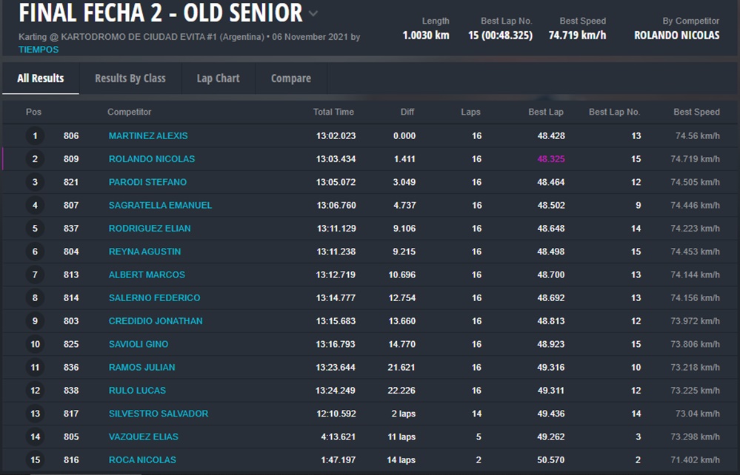
Task: Click the ROLANDO NICOLAS best competitor header
Action: point(676,36)
